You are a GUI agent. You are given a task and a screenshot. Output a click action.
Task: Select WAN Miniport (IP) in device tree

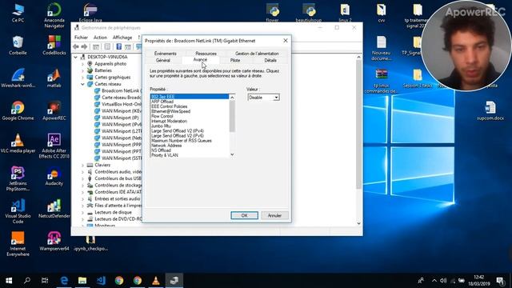(117, 118)
